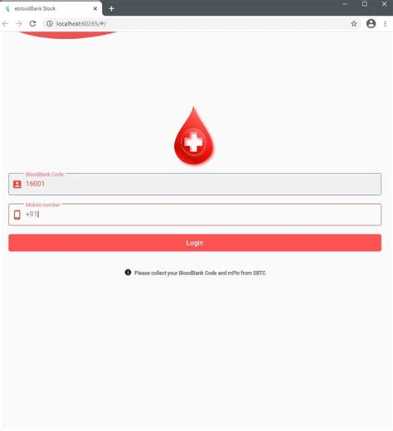This screenshot has width=393, height=431.
Task: Maximize the browser window
Action: click(x=365, y=4)
